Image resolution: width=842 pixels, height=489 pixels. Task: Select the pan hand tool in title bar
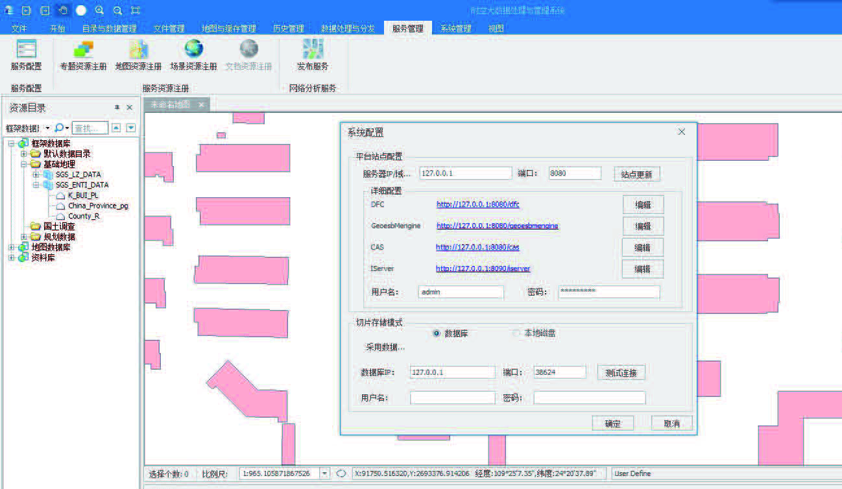click(63, 10)
